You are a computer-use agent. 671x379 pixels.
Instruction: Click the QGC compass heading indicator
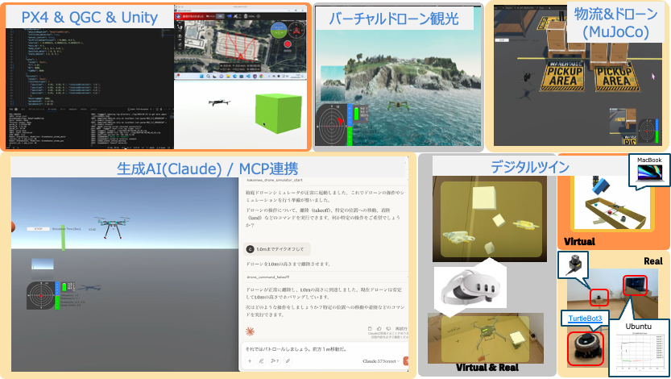[296, 30]
